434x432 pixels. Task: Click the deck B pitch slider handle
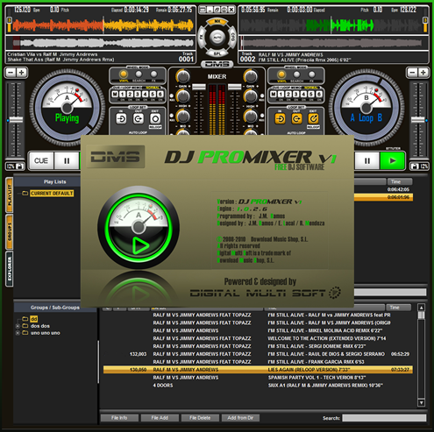[x=418, y=120]
